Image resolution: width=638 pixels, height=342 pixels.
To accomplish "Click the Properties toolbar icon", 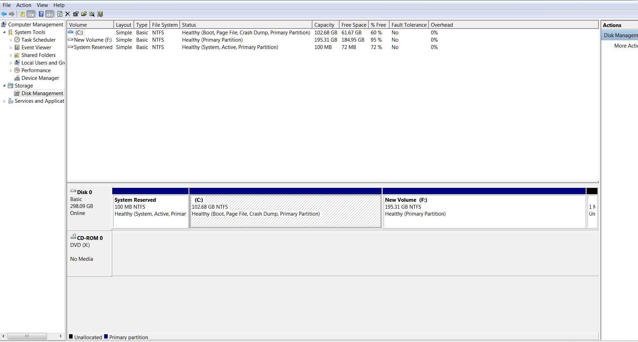I will click(x=76, y=14).
